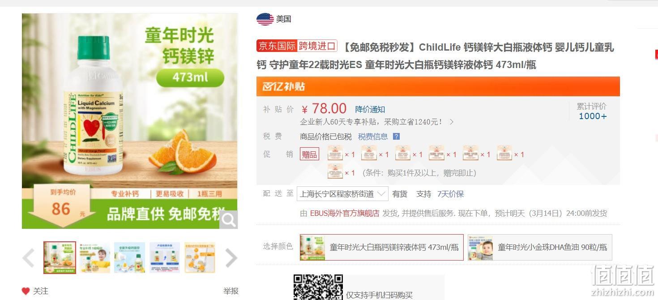This screenshot has height=300, width=658.
Task: Click the heart icon to follow product
Action: coord(26,291)
